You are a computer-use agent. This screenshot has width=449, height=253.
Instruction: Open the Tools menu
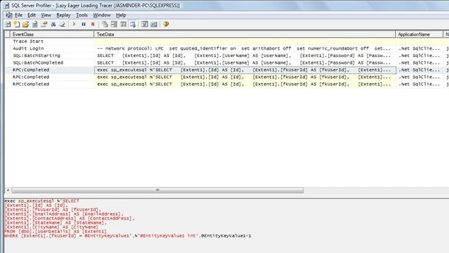click(x=82, y=15)
